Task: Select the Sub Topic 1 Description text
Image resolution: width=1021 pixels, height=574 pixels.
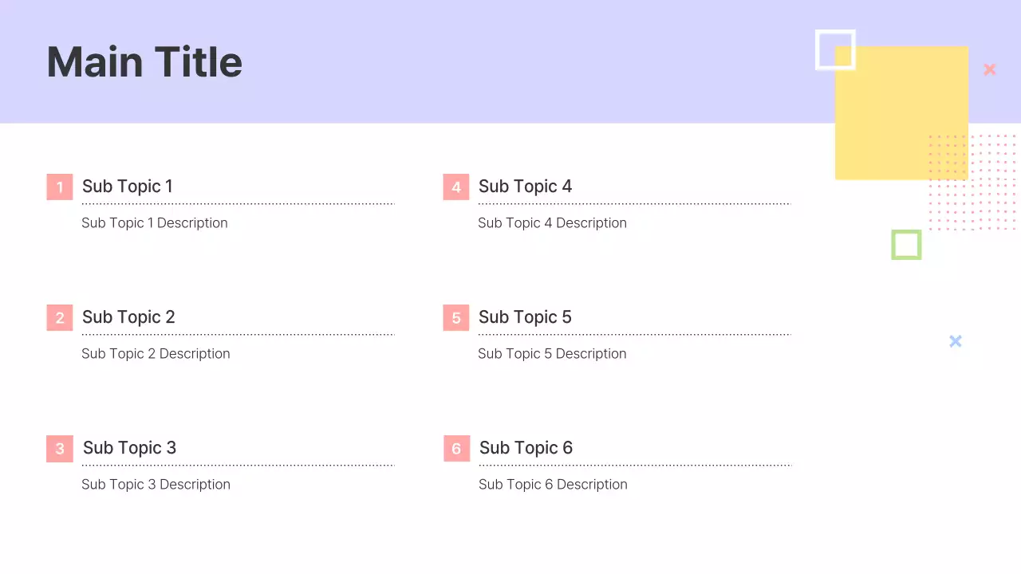Action: (155, 223)
